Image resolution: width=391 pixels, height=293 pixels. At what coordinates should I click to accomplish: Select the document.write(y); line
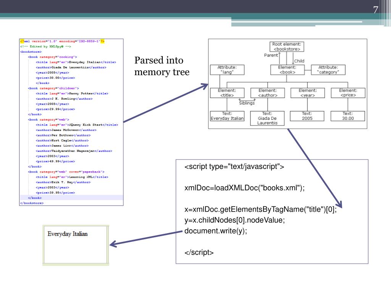[x=216, y=231]
